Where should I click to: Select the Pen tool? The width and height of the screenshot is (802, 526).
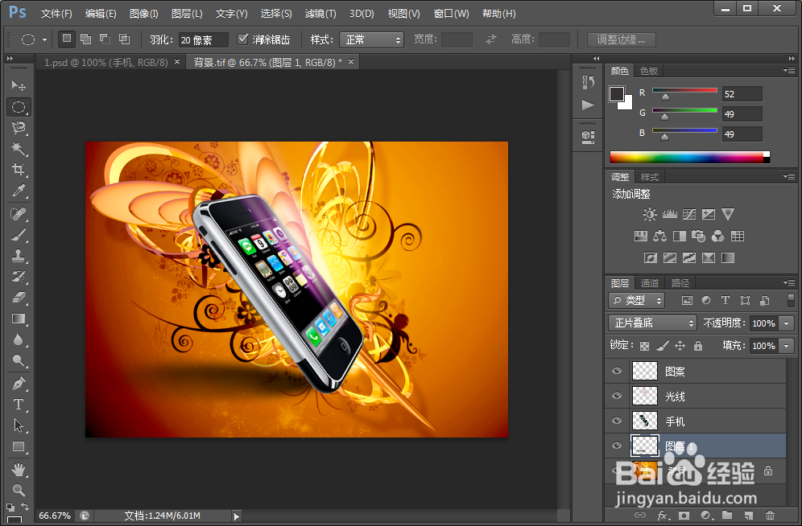[x=19, y=384]
